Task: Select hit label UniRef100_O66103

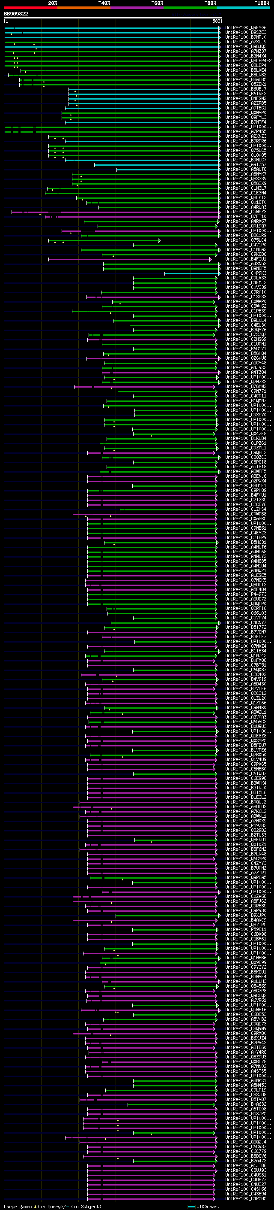Action: point(245,613)
